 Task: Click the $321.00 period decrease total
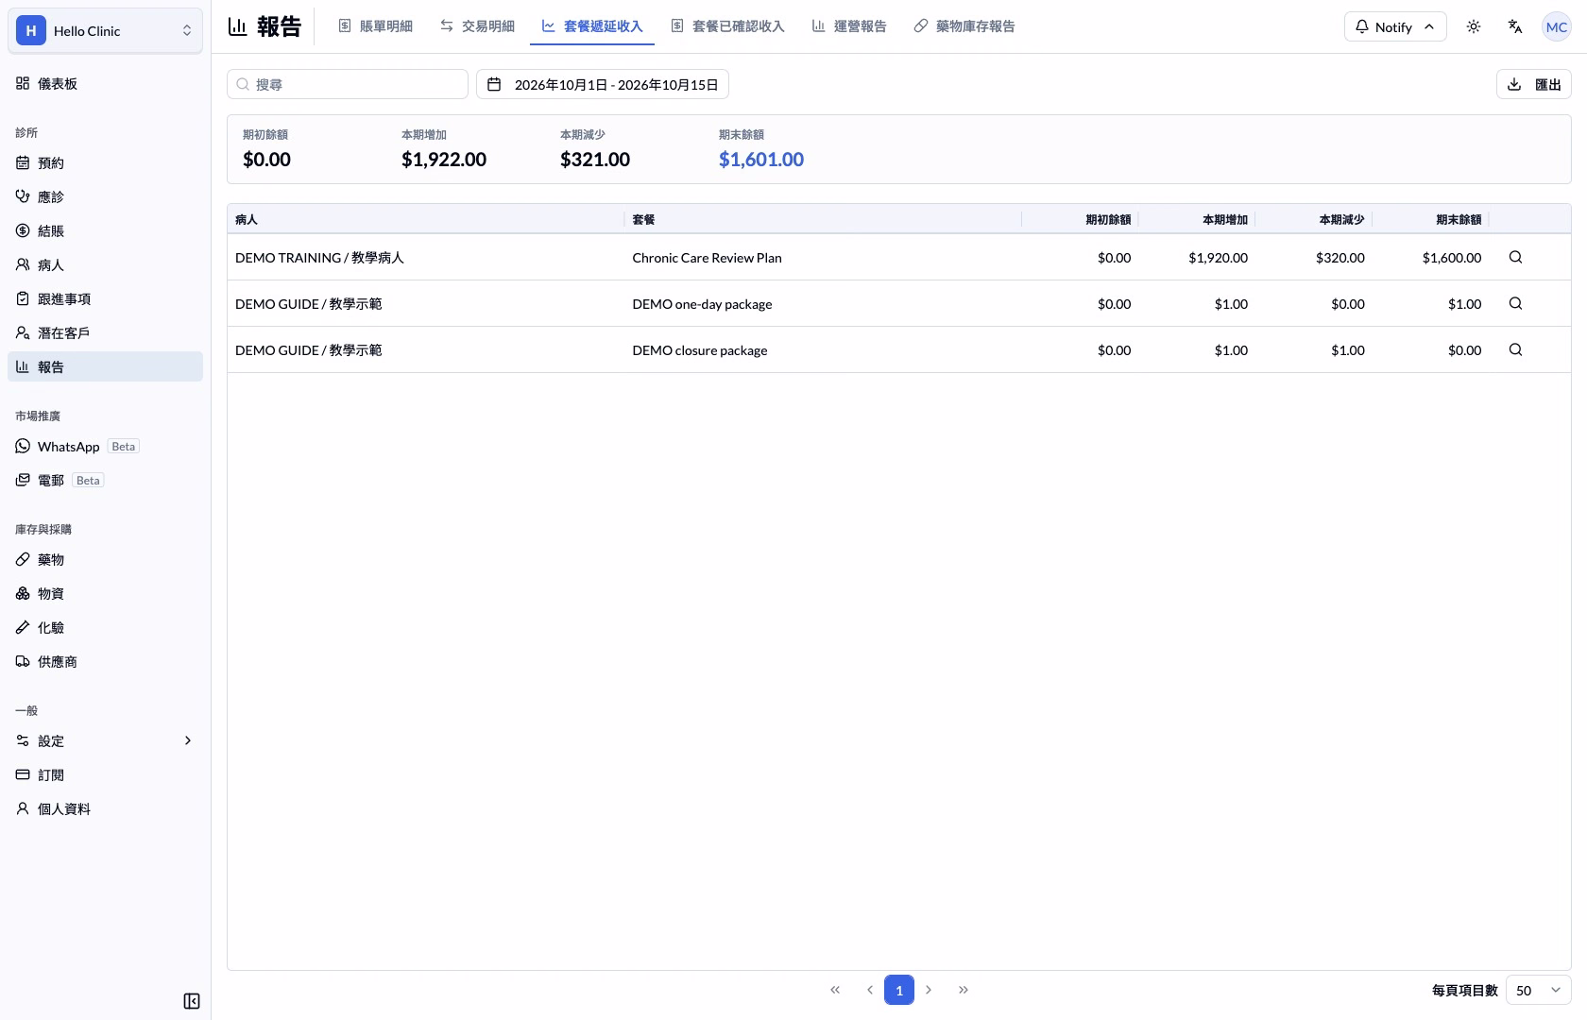coord(595,160)
